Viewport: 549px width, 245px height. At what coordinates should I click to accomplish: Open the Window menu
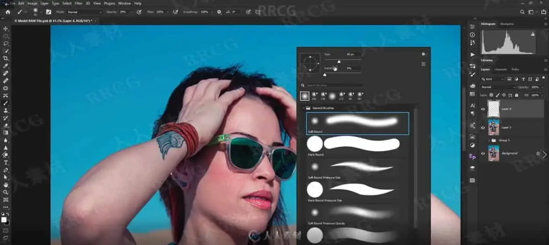tap(124, 3)
